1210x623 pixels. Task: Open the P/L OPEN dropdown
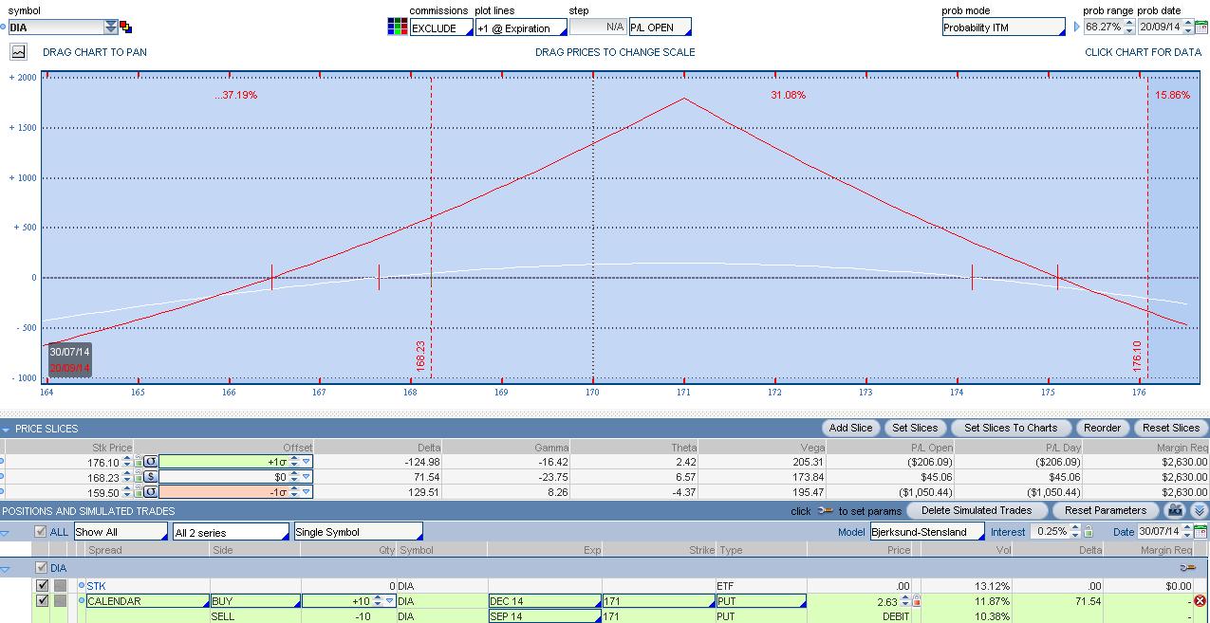660,27
